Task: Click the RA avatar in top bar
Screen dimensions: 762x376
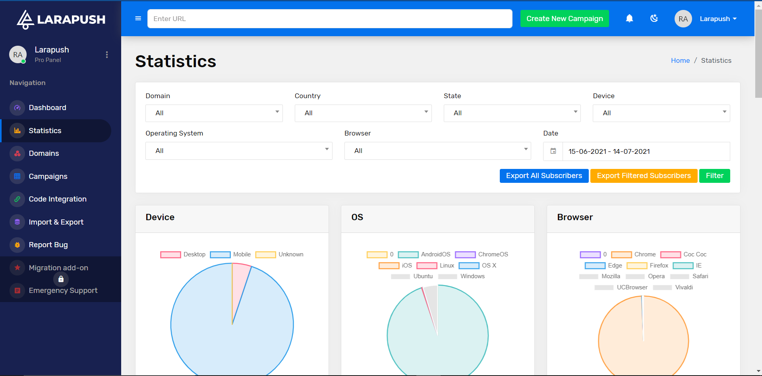Action: pos(683,19)
